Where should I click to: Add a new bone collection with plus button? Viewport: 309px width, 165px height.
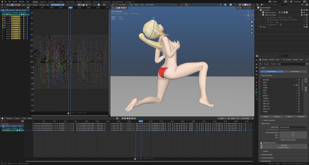[306, 79]
